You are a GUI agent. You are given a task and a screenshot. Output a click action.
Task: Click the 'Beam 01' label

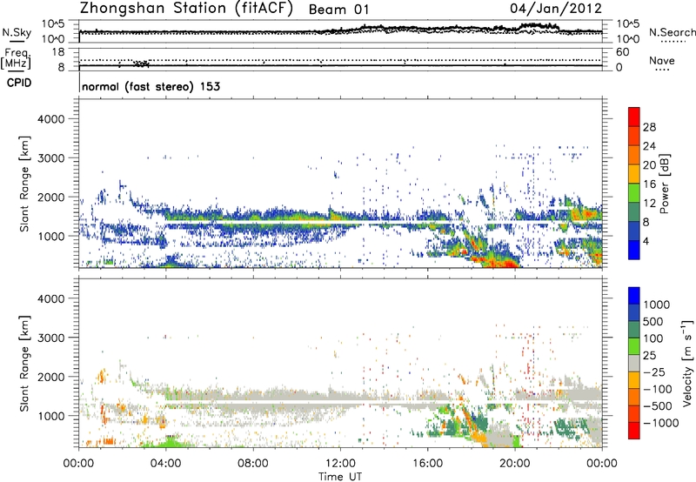338,10
